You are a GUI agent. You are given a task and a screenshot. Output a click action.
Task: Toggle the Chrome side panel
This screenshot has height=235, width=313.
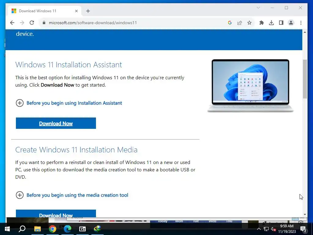[x=281, y=23]
